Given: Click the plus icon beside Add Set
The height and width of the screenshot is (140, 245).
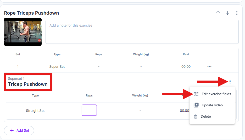Looking at the screenshot, I should (x=12, y=130).
